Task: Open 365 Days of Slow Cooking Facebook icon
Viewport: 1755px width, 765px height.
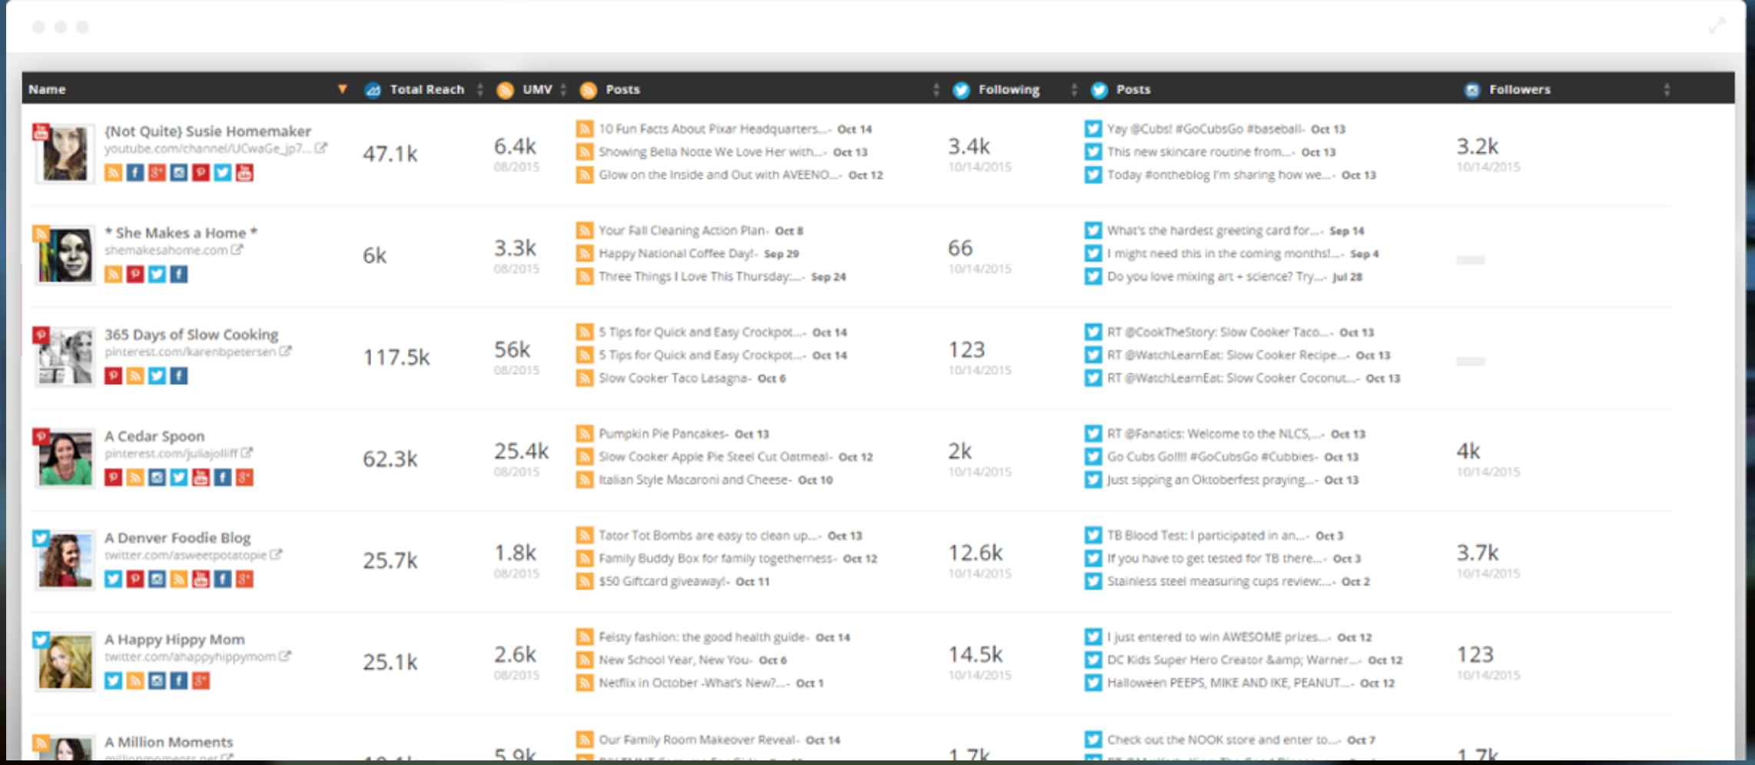Action: click(179, 376)
